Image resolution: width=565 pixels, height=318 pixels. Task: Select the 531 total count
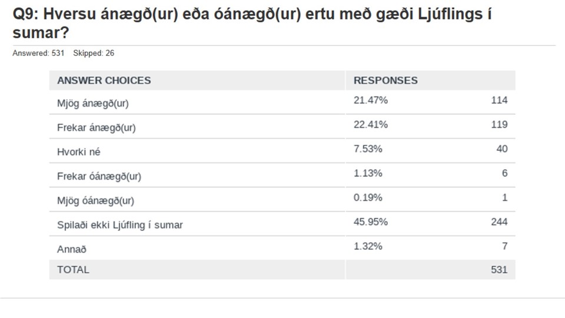(499, 270)
